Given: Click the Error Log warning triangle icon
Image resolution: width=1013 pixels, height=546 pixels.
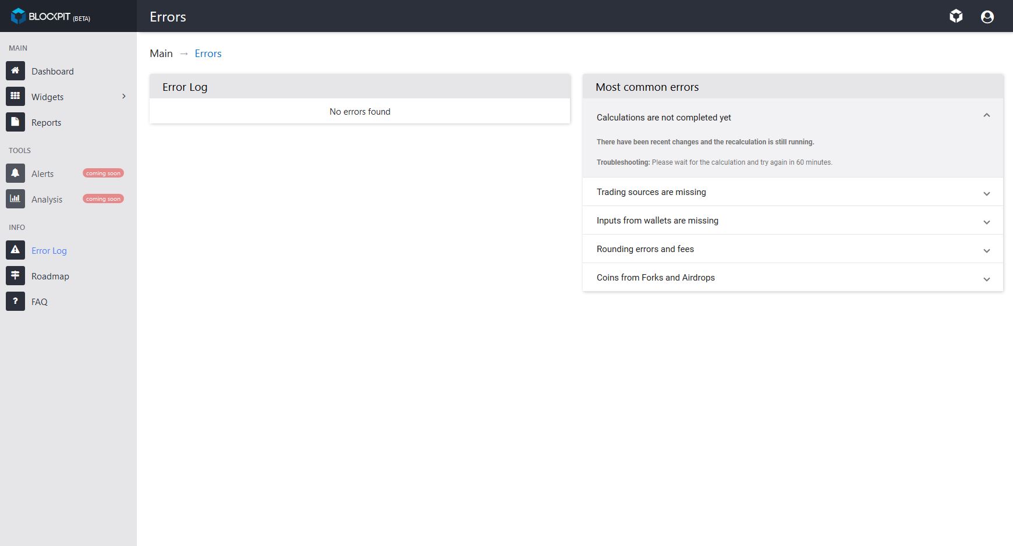Looking at the screenshot, I should point(15,250).
